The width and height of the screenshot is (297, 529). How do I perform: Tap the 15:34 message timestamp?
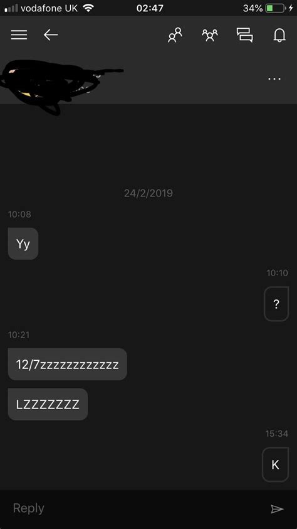[277, 434]
